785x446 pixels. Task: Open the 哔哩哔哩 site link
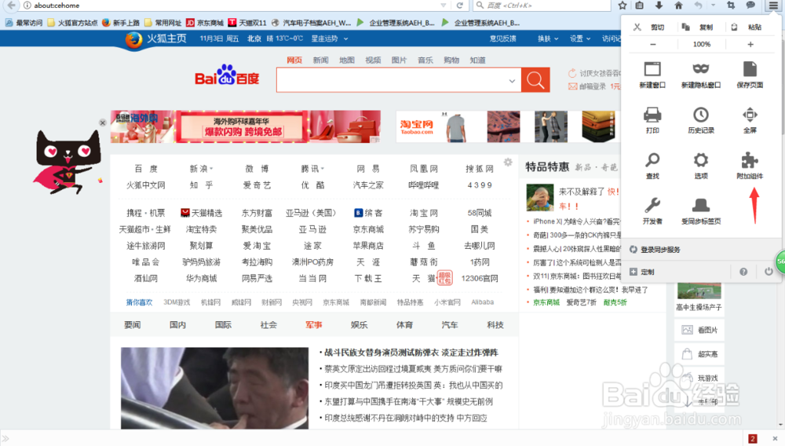click(424, 185)
